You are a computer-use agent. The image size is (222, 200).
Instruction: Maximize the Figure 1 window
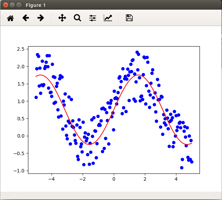pos(19,5)
